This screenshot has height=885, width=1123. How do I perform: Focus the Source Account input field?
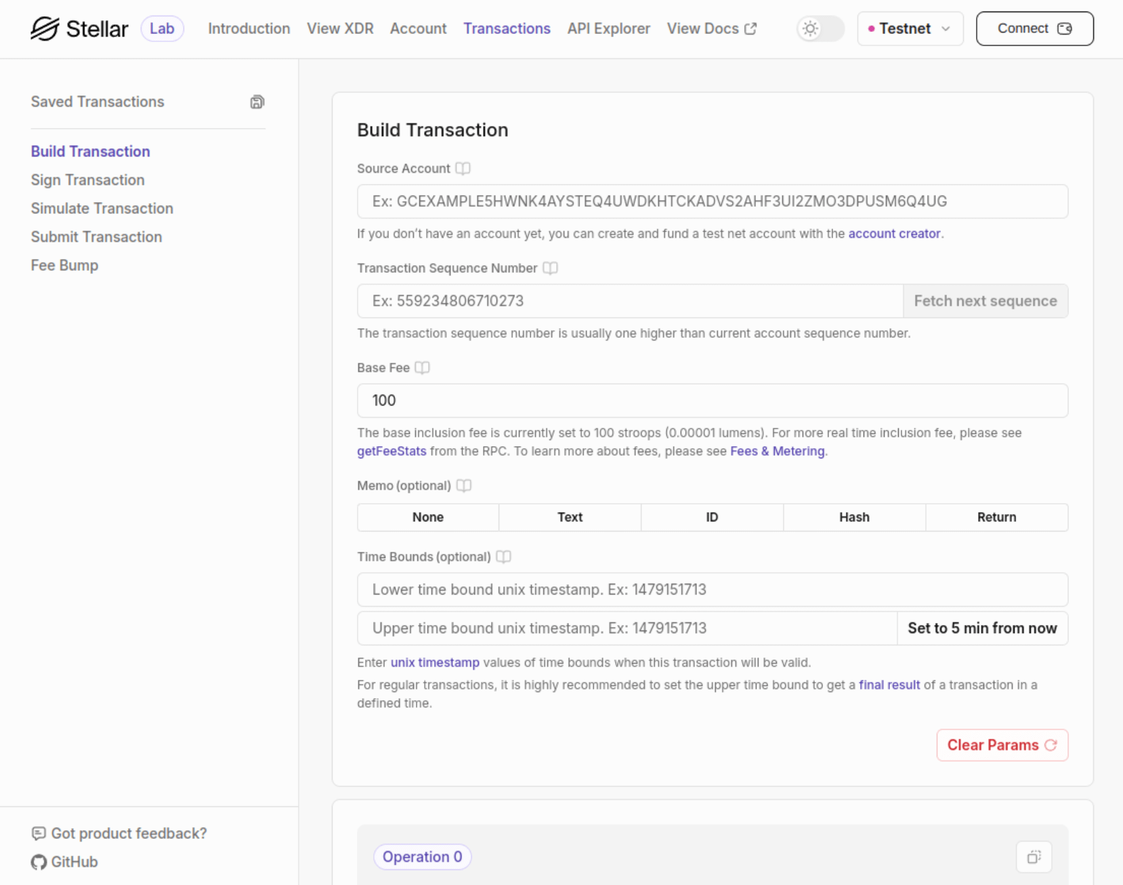(713, 201)
